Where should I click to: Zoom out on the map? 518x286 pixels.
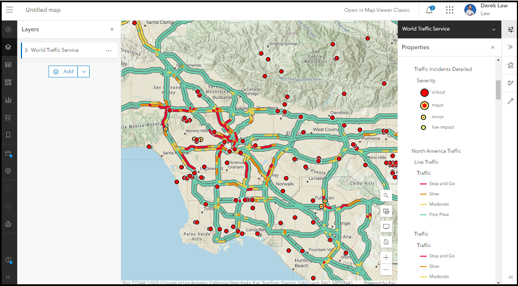click(x=386, y=270)
